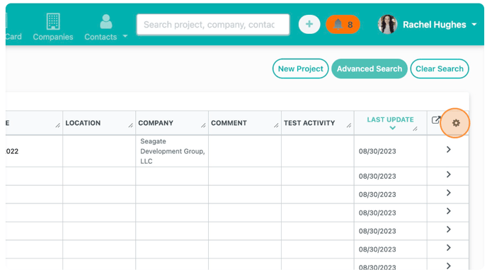Viewport: 487px width, 279px height.
Task: Click first row's 08/30/2023 date
Action: (x=377, y=151)
